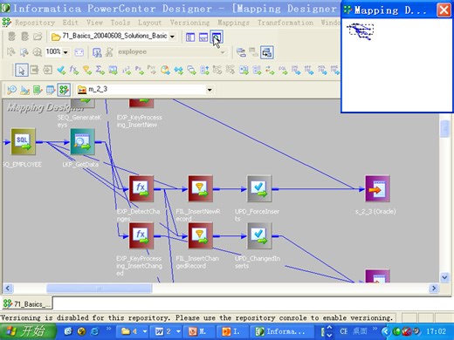
Task: Click the horizontal scrollbar right arrow
Action: pyautogui.click(x=434, y=288)
